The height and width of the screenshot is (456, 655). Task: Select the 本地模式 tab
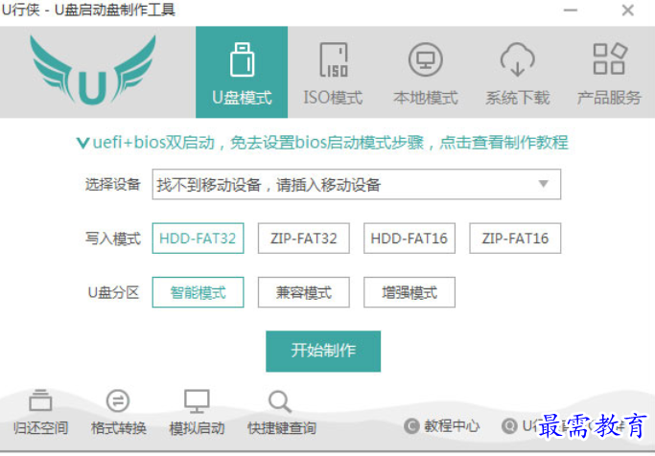point(425,72)
